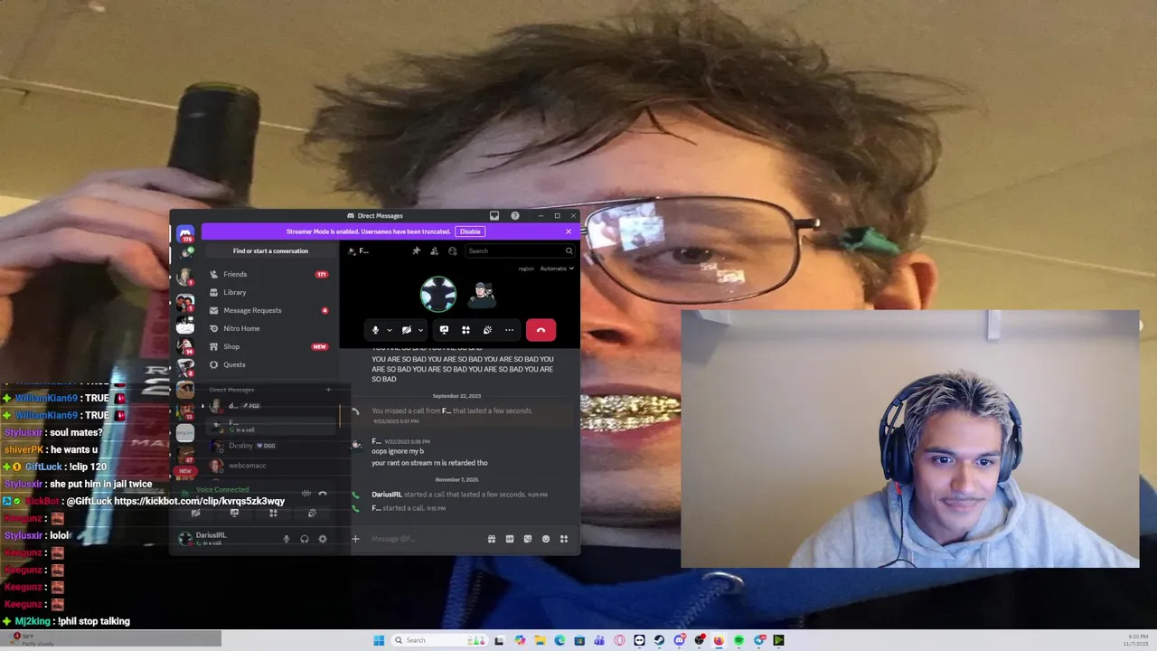The image size is (1157, 651).
Task: Open pinned messages in the DM header
Action: click(416, 250)
